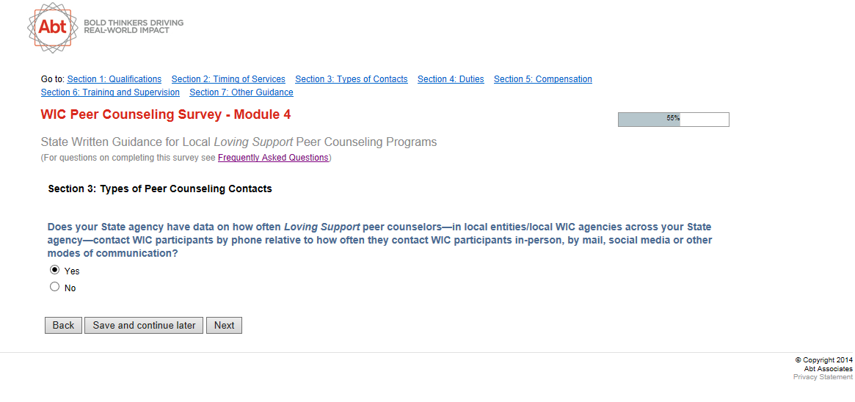
Task: Open the Frequently Asked Questions link
Action: coord(273,158)
